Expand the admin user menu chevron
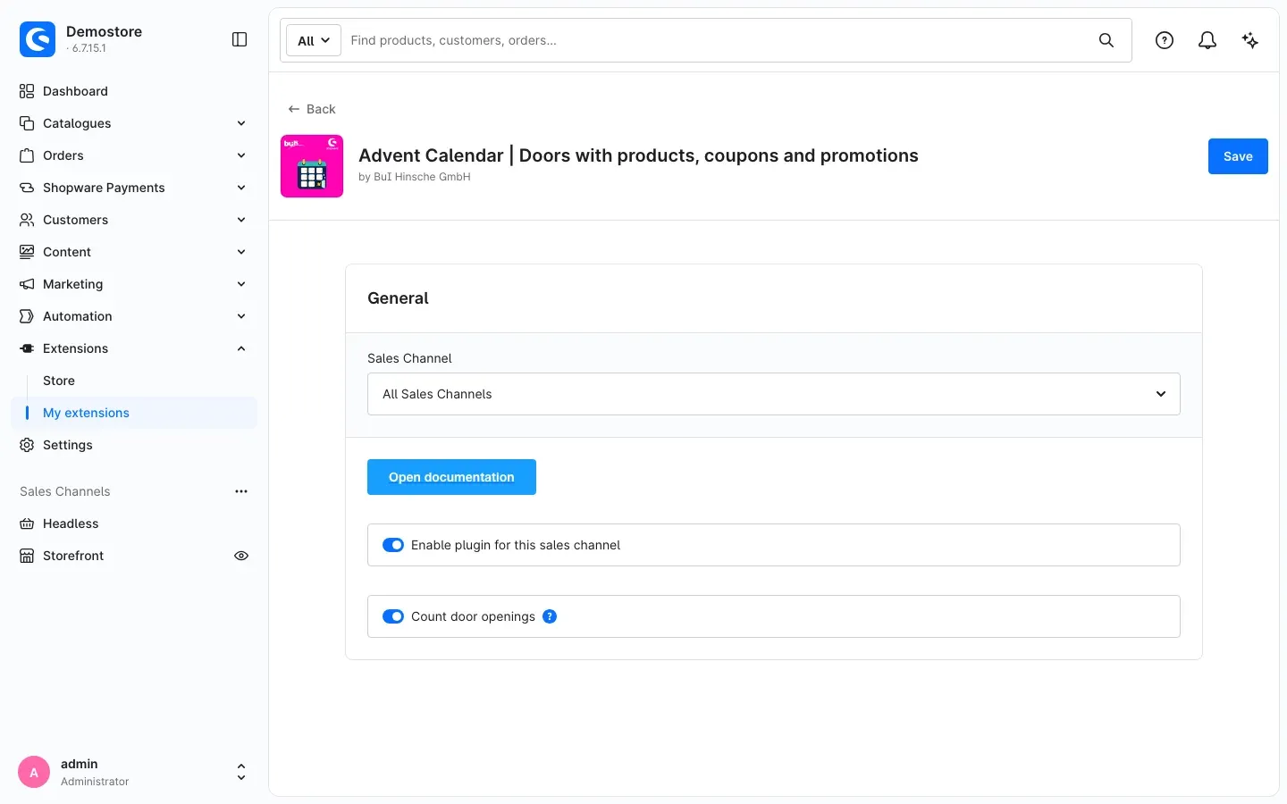The height and width of the screenshot is (804, 1287). [x=241, y=772]
